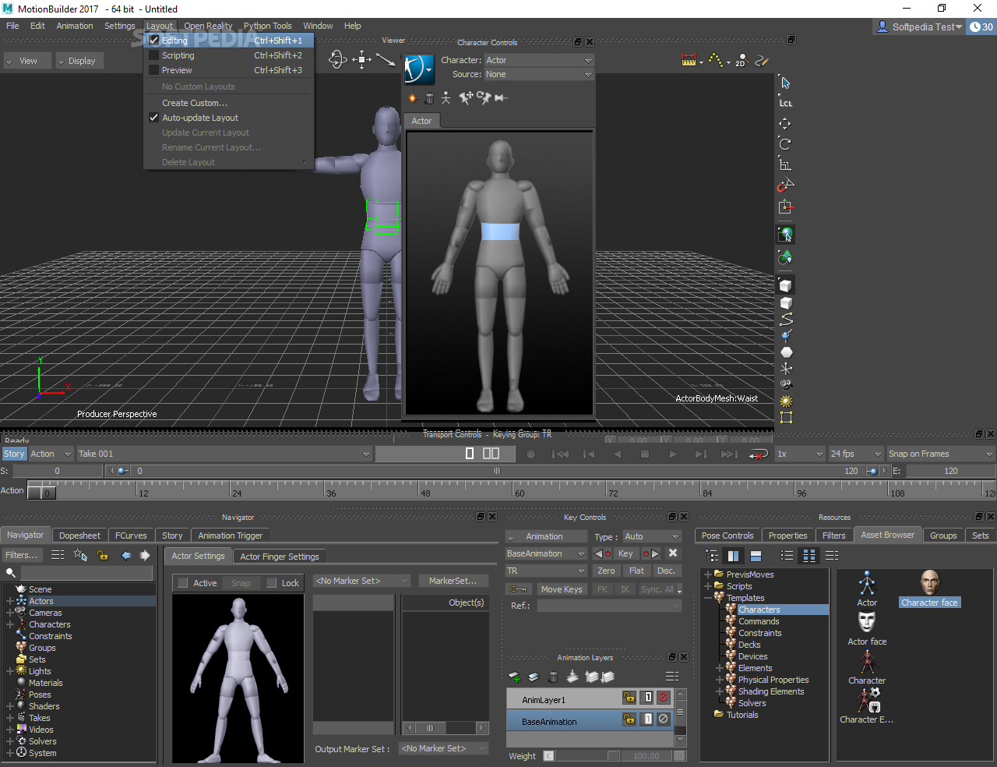997x767 pixels.
Task: Click the star bookmark icon in Navigator
Action: [80, 555]
